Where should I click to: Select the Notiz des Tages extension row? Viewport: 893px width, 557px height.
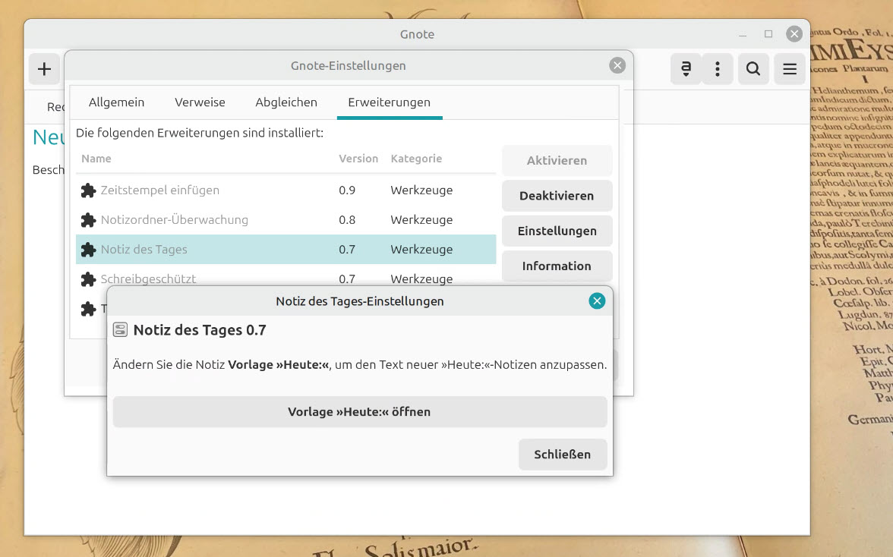[x=286, y=249]
